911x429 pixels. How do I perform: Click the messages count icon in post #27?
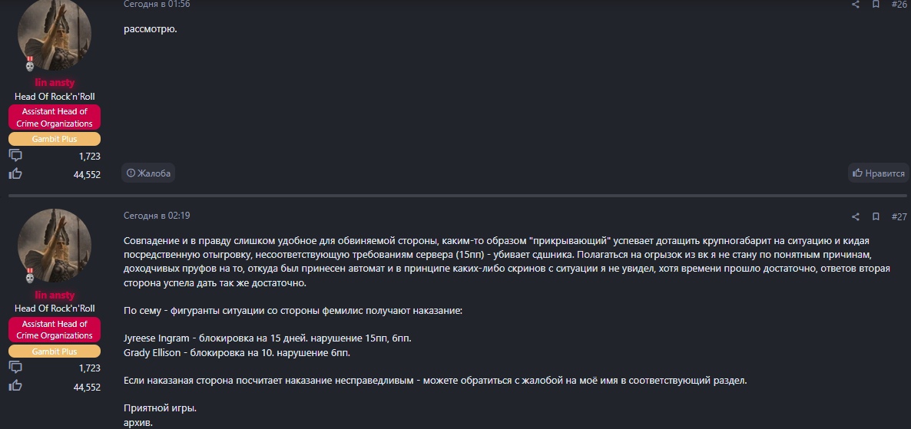[15, 368]
